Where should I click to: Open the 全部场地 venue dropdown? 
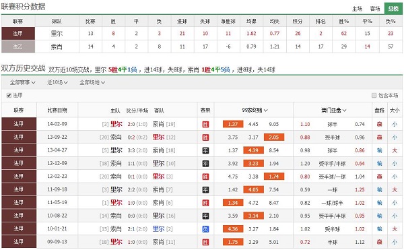pos(92,82)
